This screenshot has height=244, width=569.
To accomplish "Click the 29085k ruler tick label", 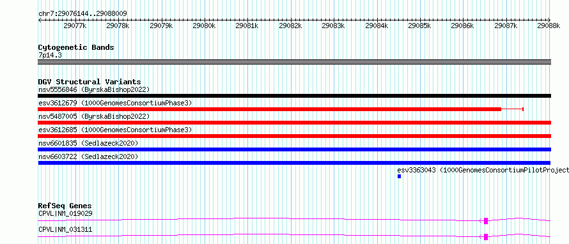I will pyautogui.click(x=419, y=26).
